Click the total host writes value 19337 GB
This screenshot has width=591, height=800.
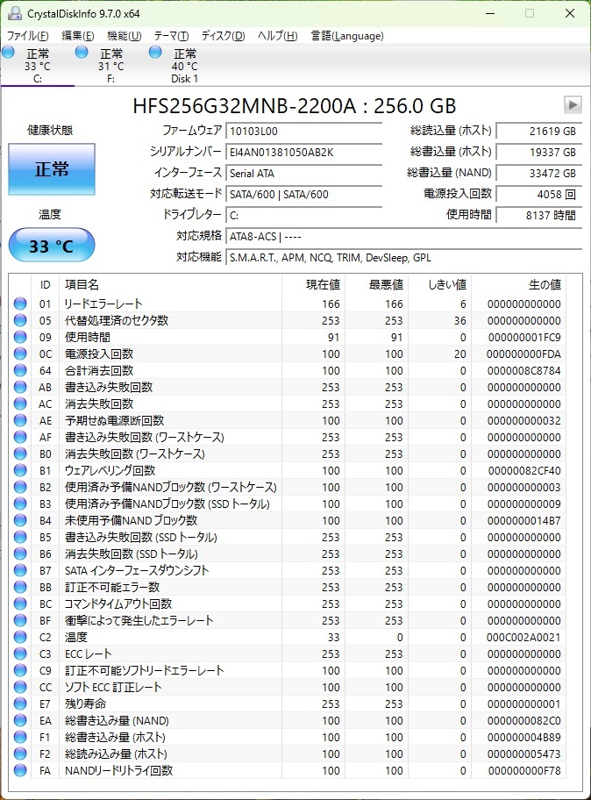538,152
